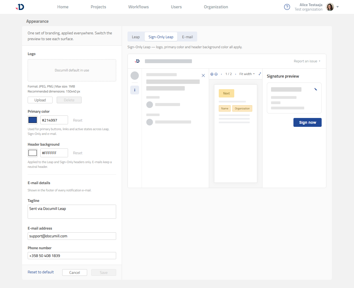Click the zoom in icon in preview
This screenshot has height=288, width=354.
[212, 74]
